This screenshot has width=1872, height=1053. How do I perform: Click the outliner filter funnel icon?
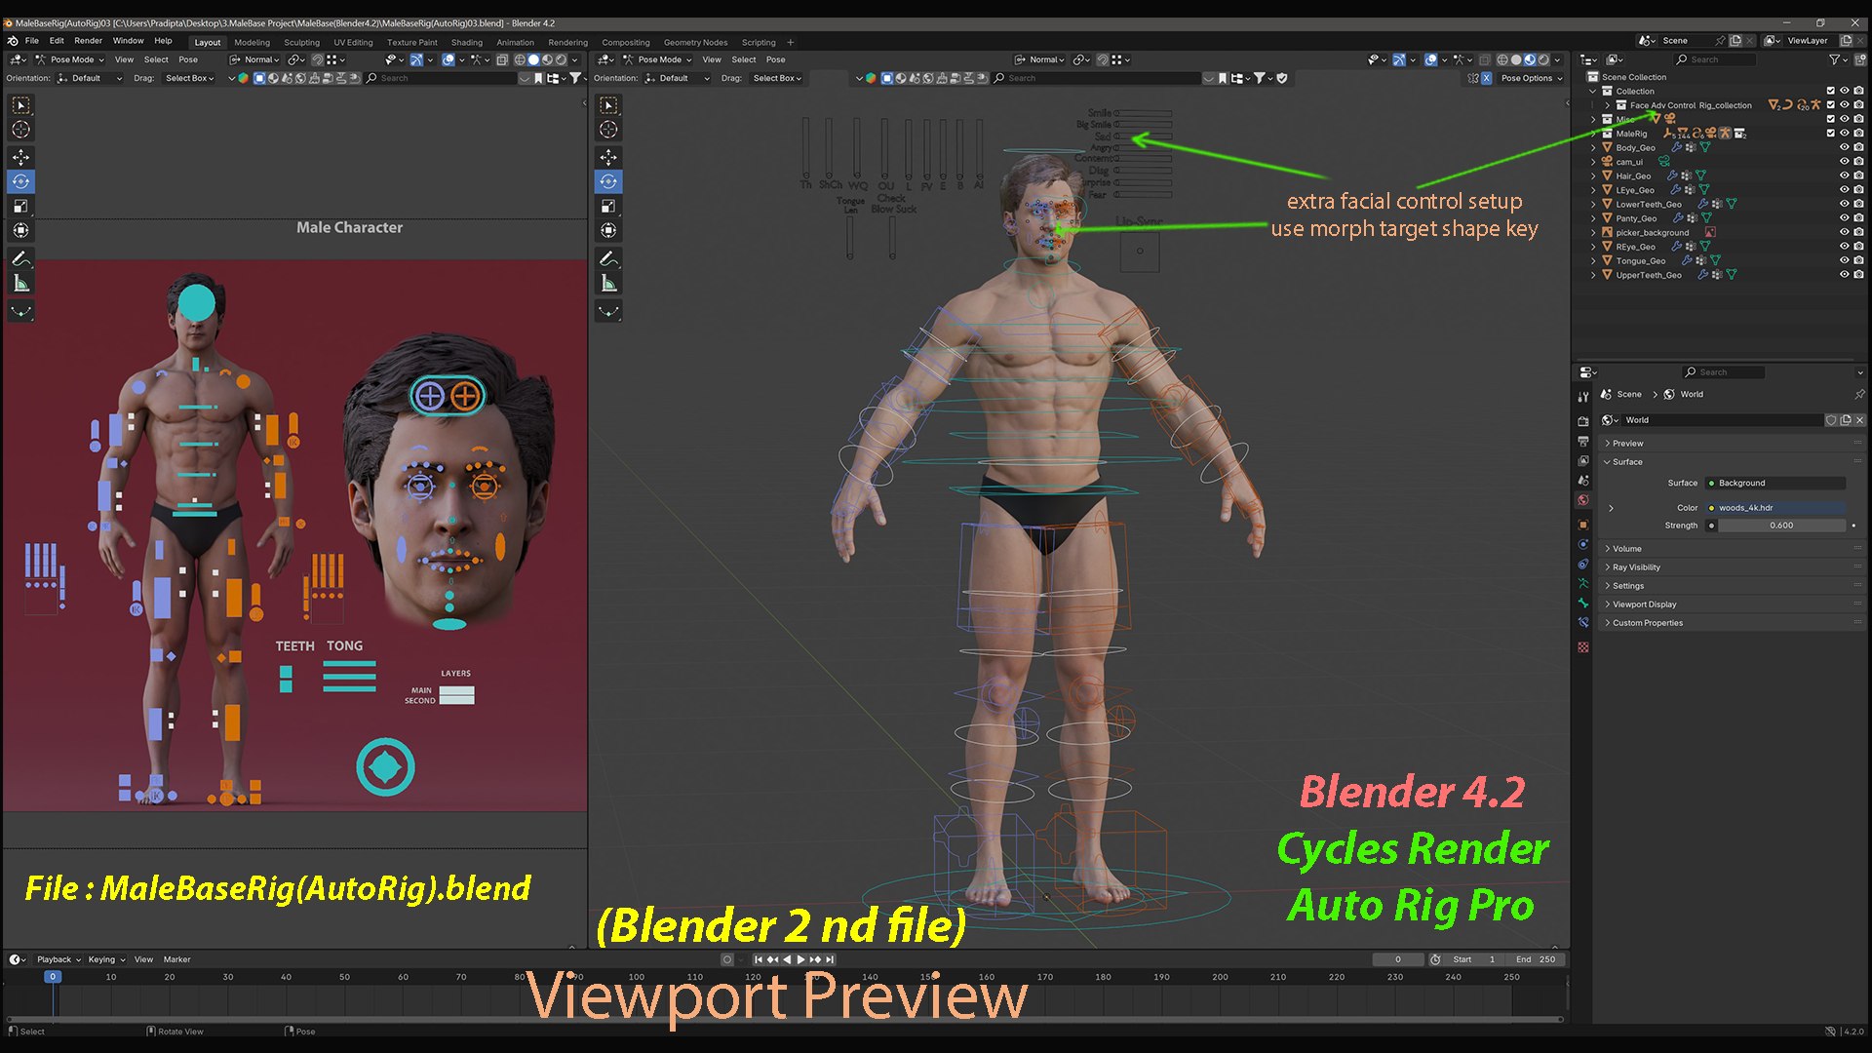[1834, 59]
